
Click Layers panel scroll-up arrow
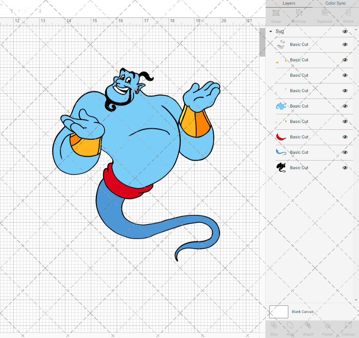(355, 30)
